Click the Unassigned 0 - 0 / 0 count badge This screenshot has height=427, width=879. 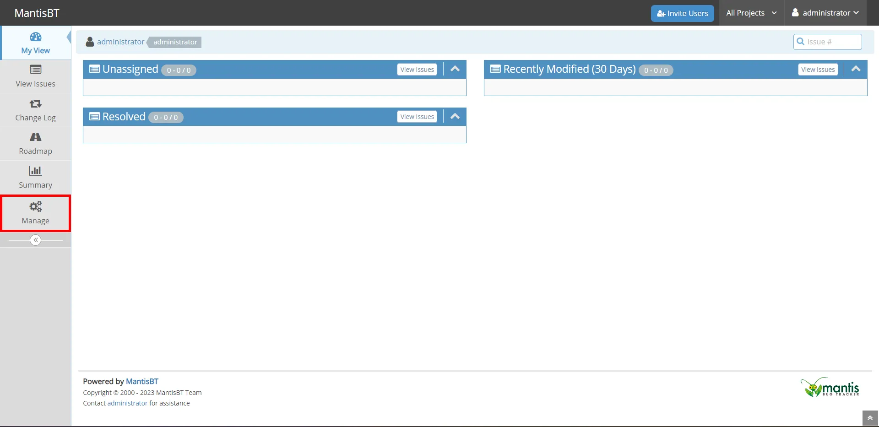tap(179, 70)
